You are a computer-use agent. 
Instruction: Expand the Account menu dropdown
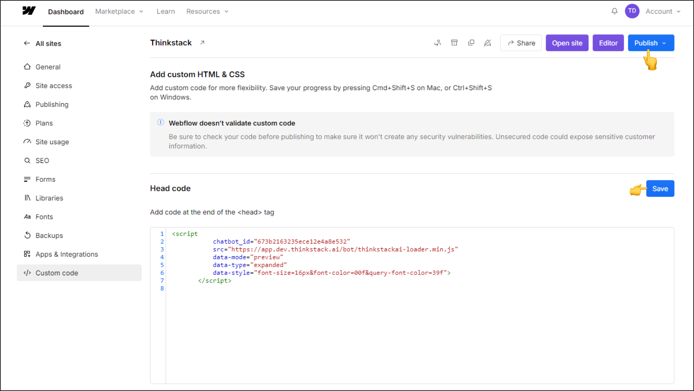(662, 11)
